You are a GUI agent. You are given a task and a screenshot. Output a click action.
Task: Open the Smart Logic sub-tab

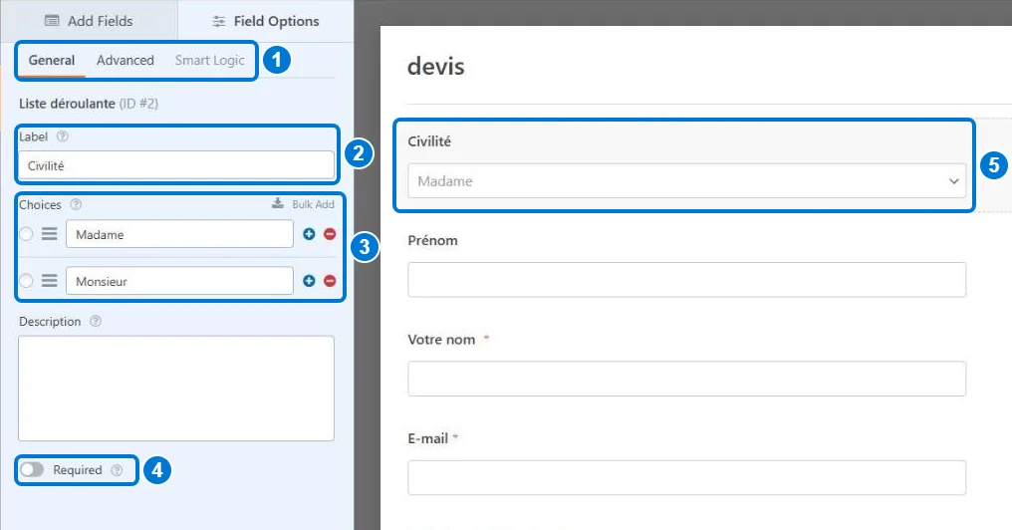point(210,60)
